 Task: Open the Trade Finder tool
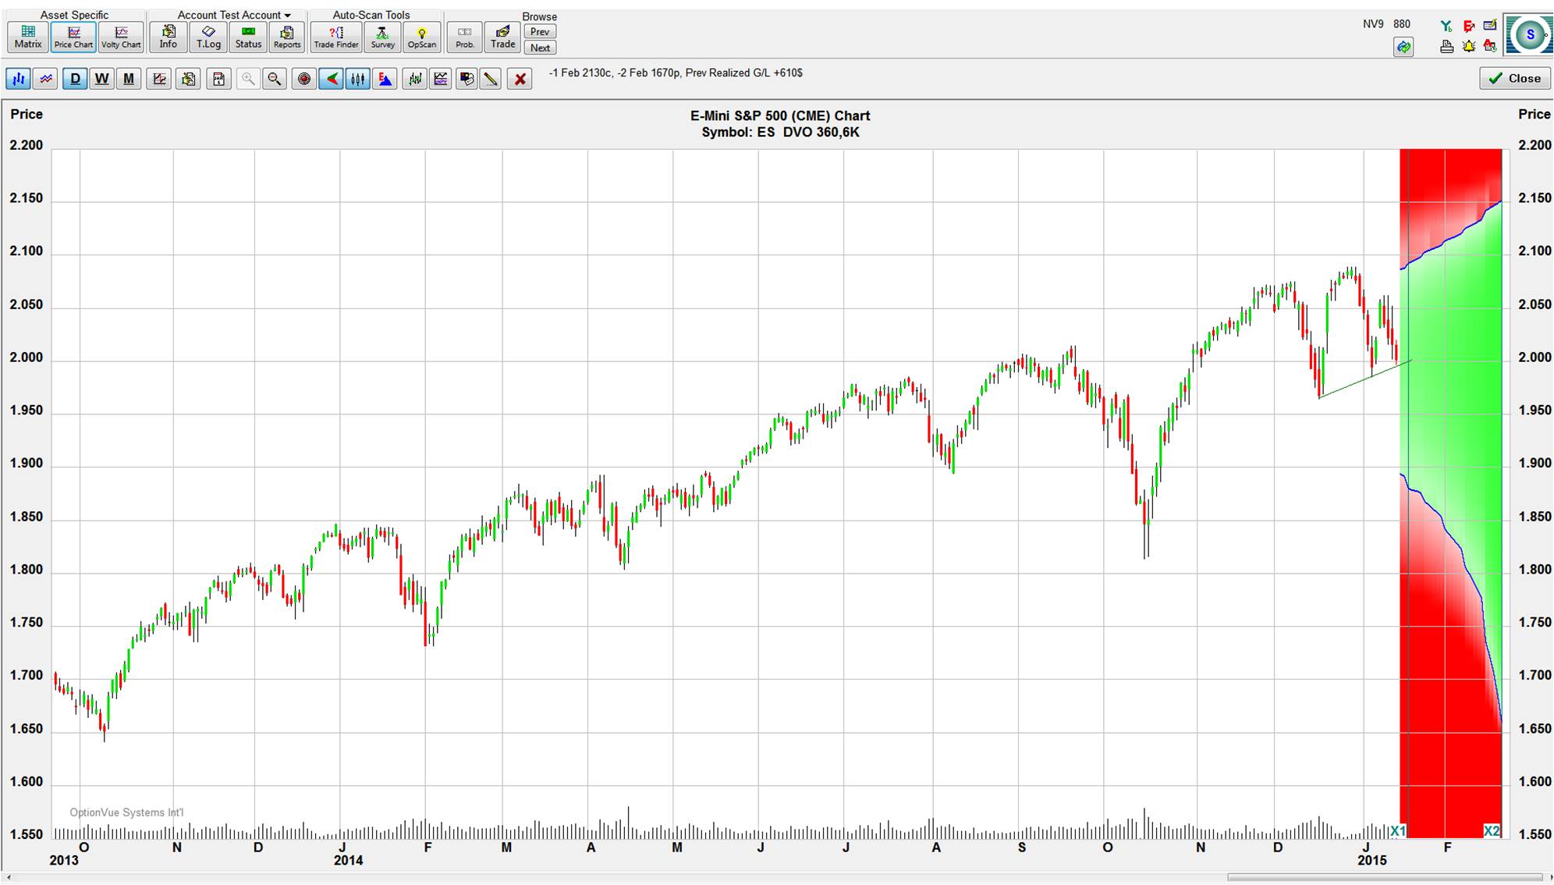[336, 36]
